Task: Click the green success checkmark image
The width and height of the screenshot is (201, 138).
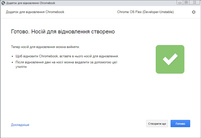Action: (x=170, y=59)
